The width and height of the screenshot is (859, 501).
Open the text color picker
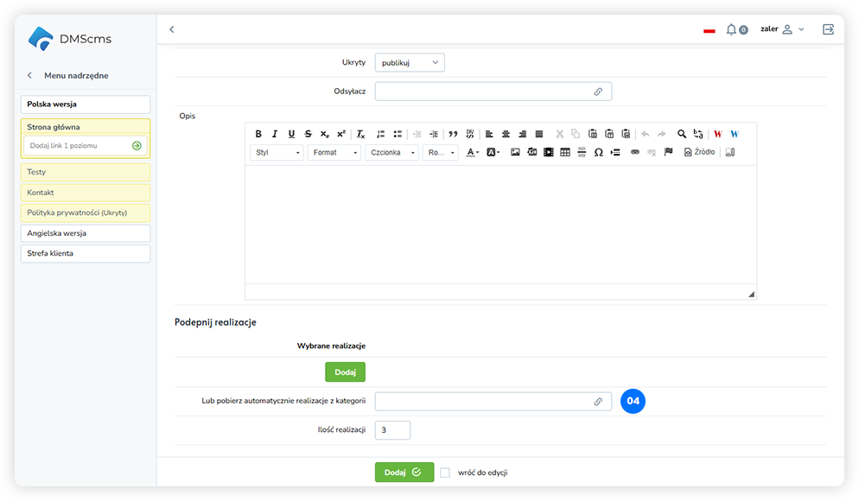(x=473, y=152)
